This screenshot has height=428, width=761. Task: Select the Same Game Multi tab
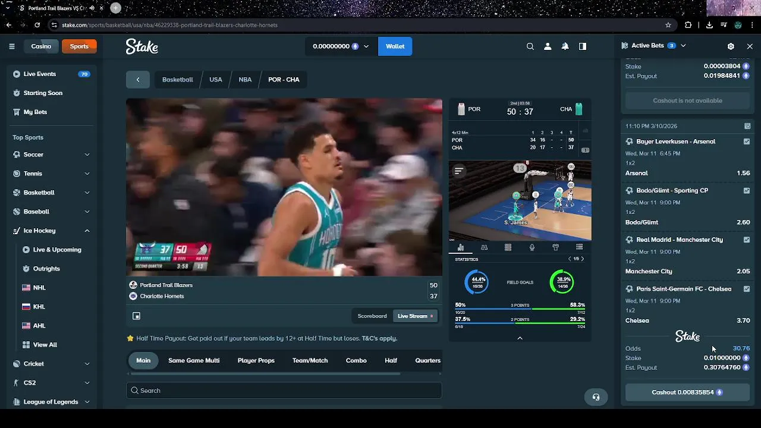[194, 361]
